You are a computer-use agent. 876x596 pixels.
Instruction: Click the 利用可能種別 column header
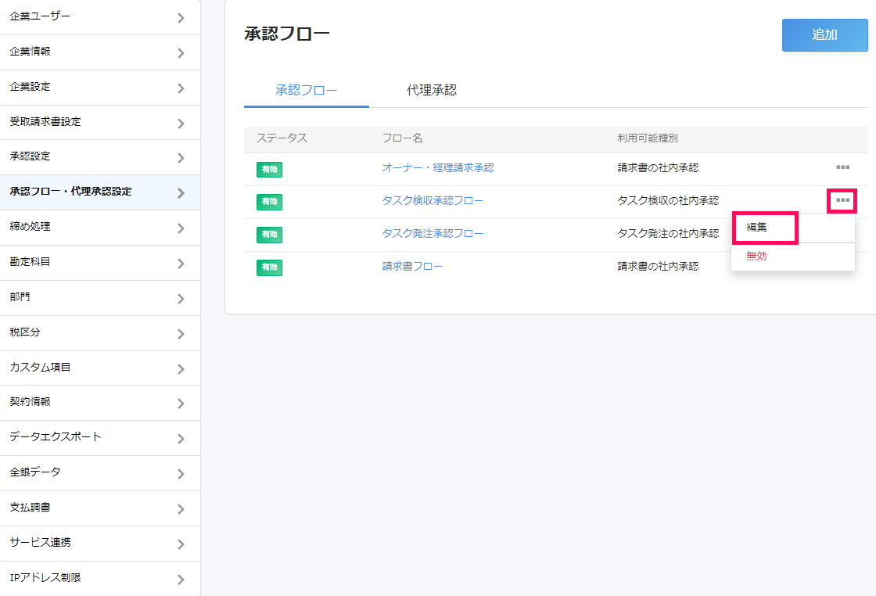(648, 138)
